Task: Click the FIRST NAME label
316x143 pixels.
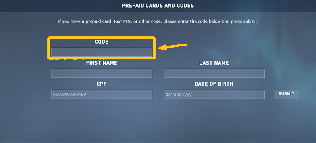Action: (102, 63)
